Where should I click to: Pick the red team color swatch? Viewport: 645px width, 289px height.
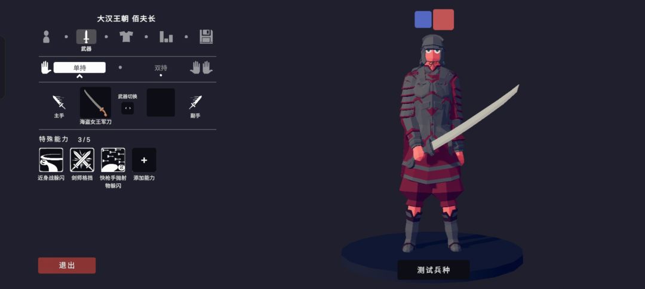[x=443, y=20]
